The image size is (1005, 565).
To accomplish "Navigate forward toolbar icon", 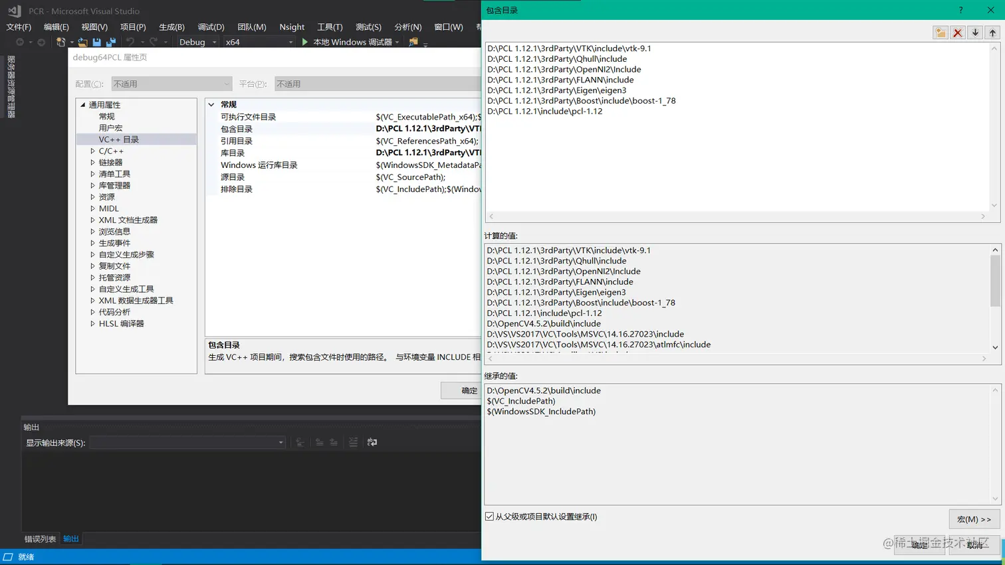I will (41, 42).
